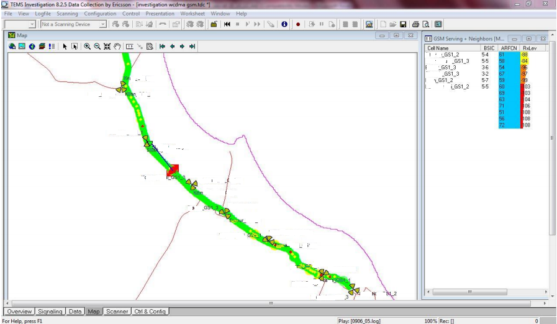Screen dimensions: 557x324
Task: Open the Logfile menu
Action: (43, 14)
